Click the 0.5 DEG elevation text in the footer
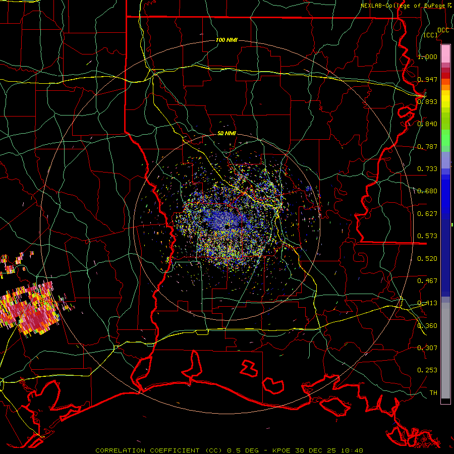Viewport: 454px width, 454px height. click(x=242, y=450)
